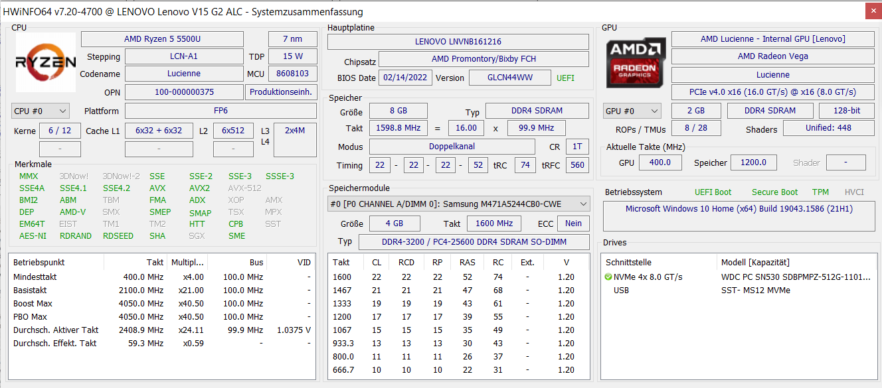
Task: Select the 100-000000375 OPN value
Action: tap(185, 92)
